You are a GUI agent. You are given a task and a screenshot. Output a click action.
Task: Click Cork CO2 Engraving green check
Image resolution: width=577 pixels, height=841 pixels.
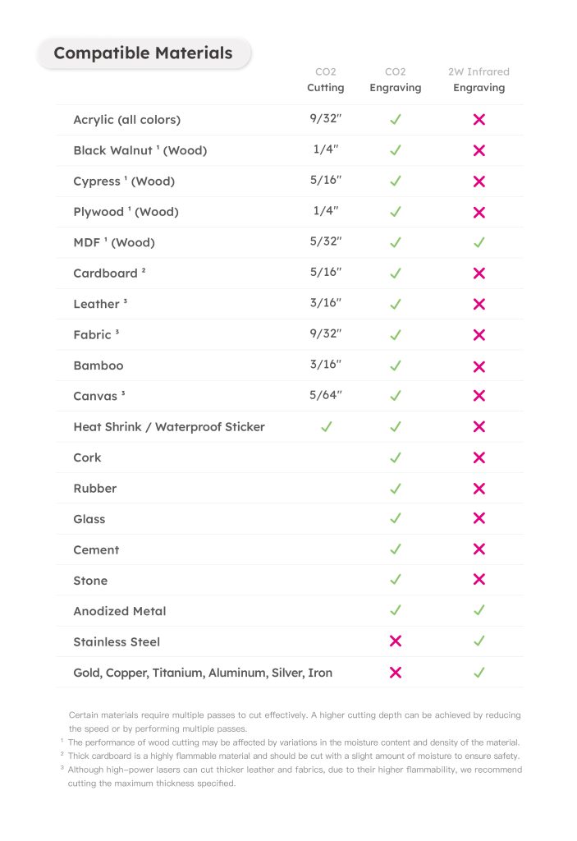[396, 457]
